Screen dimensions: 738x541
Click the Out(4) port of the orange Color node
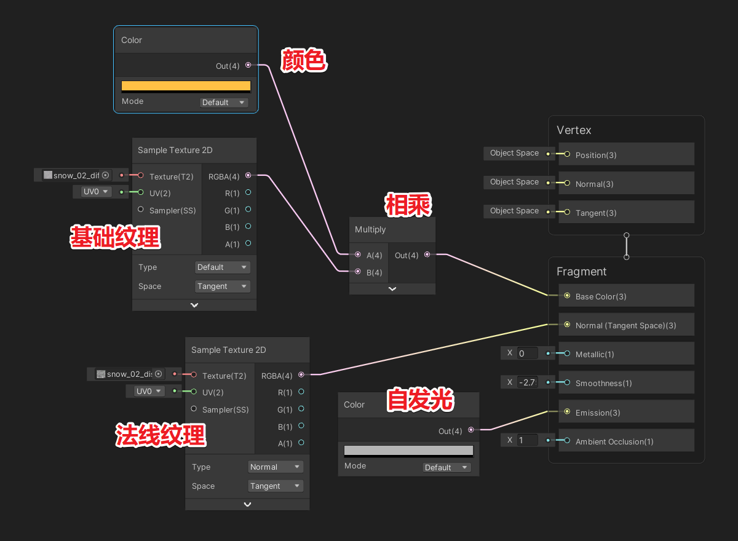coord(248,65)
